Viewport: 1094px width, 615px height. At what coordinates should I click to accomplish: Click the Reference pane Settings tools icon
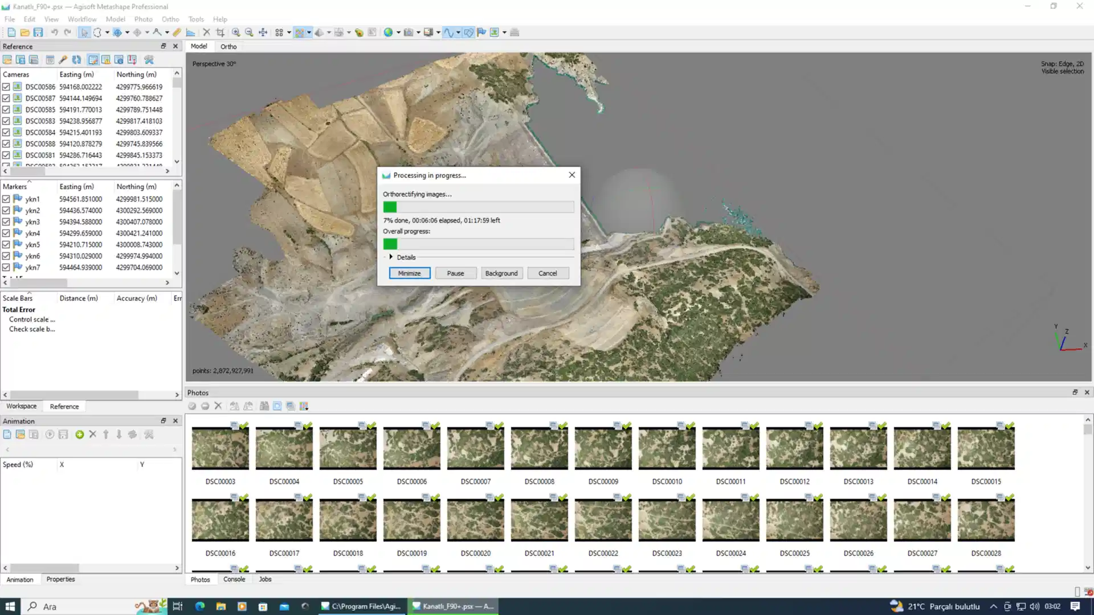149,60
